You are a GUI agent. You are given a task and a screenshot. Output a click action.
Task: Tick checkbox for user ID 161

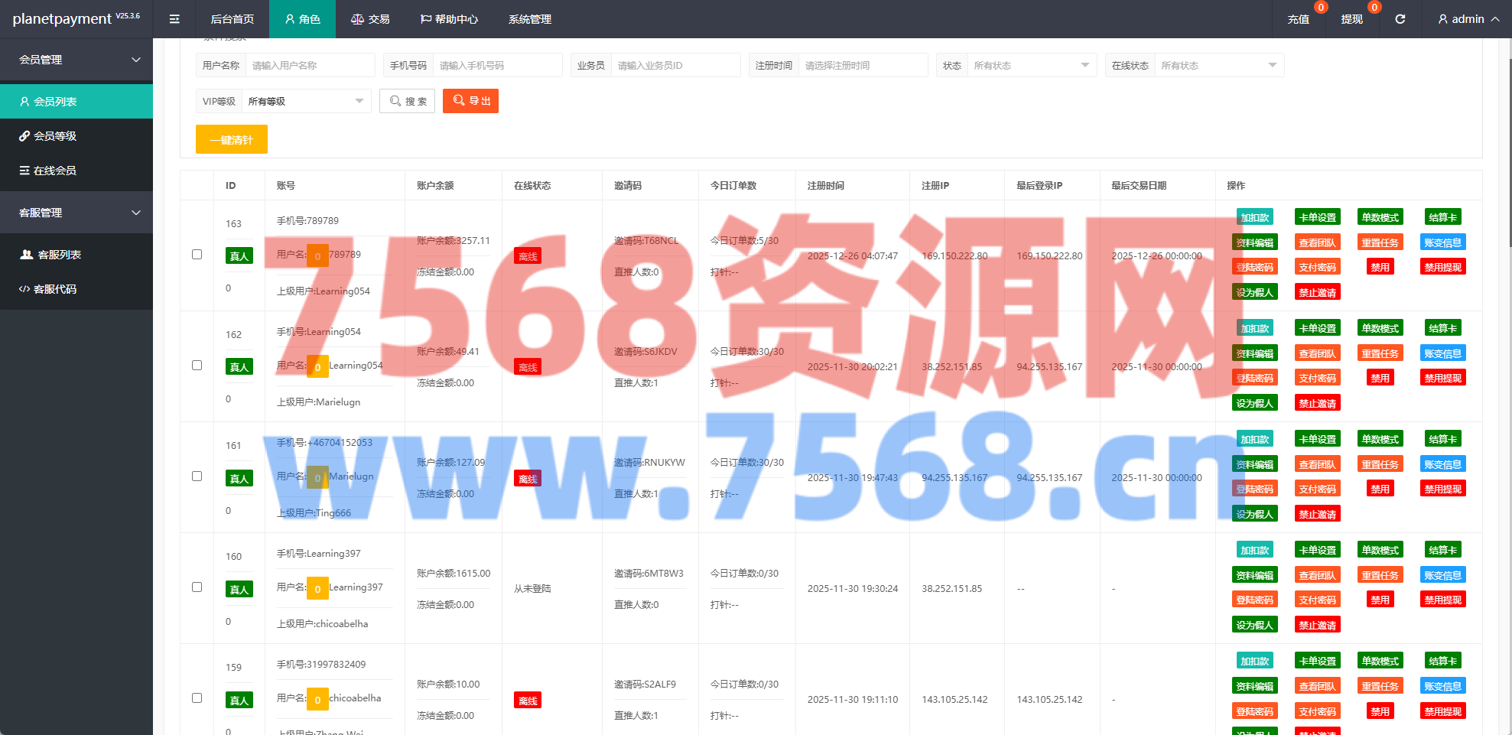[x=197, y=476]
